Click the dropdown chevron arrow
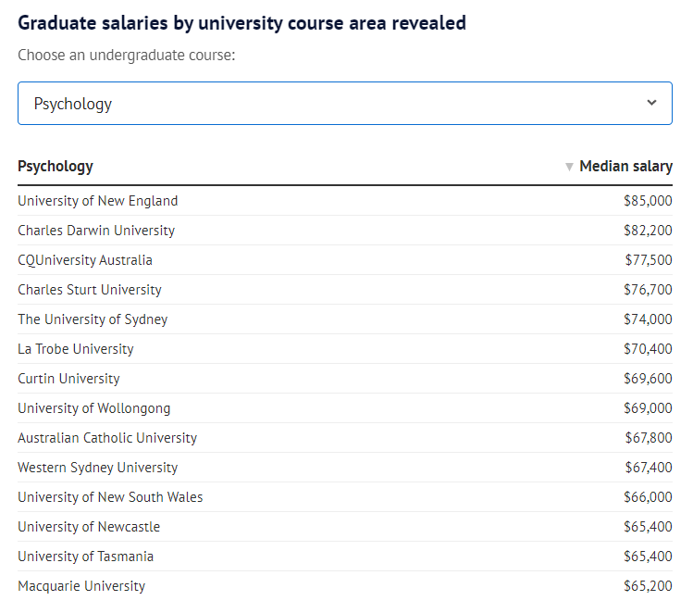This screenshot has width=693, height=613. click(x=651, y=103)
